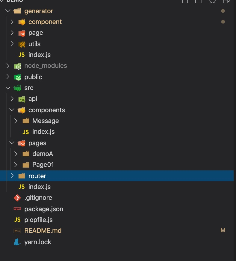Select the highlighted router folder

pos(37,176)
